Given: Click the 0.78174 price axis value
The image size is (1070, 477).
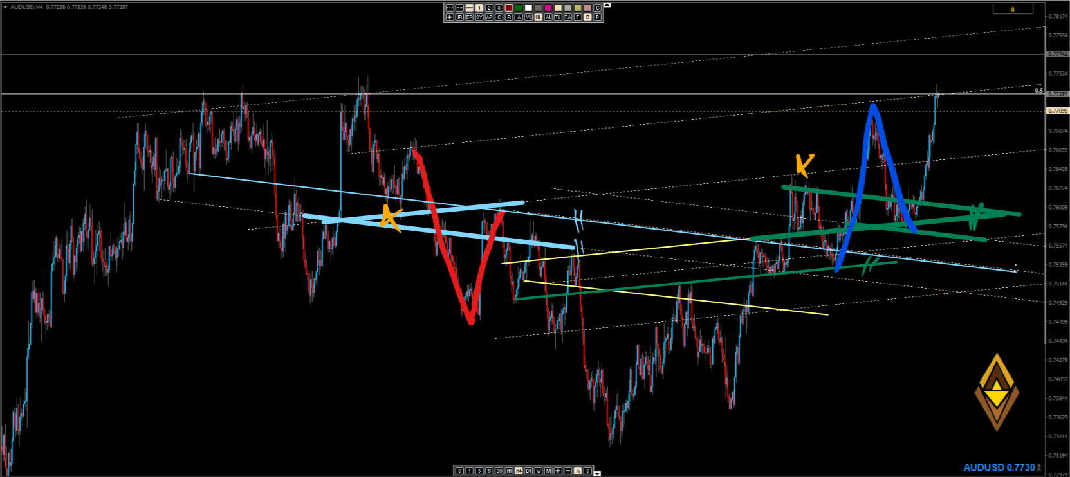Looking at the screenshot, I should (1058, 16).
